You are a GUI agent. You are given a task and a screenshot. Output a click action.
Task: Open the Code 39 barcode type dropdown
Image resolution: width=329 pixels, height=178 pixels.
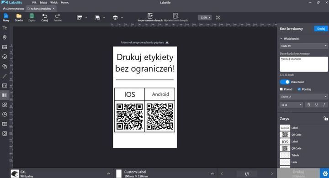click(x=304, y=46)
